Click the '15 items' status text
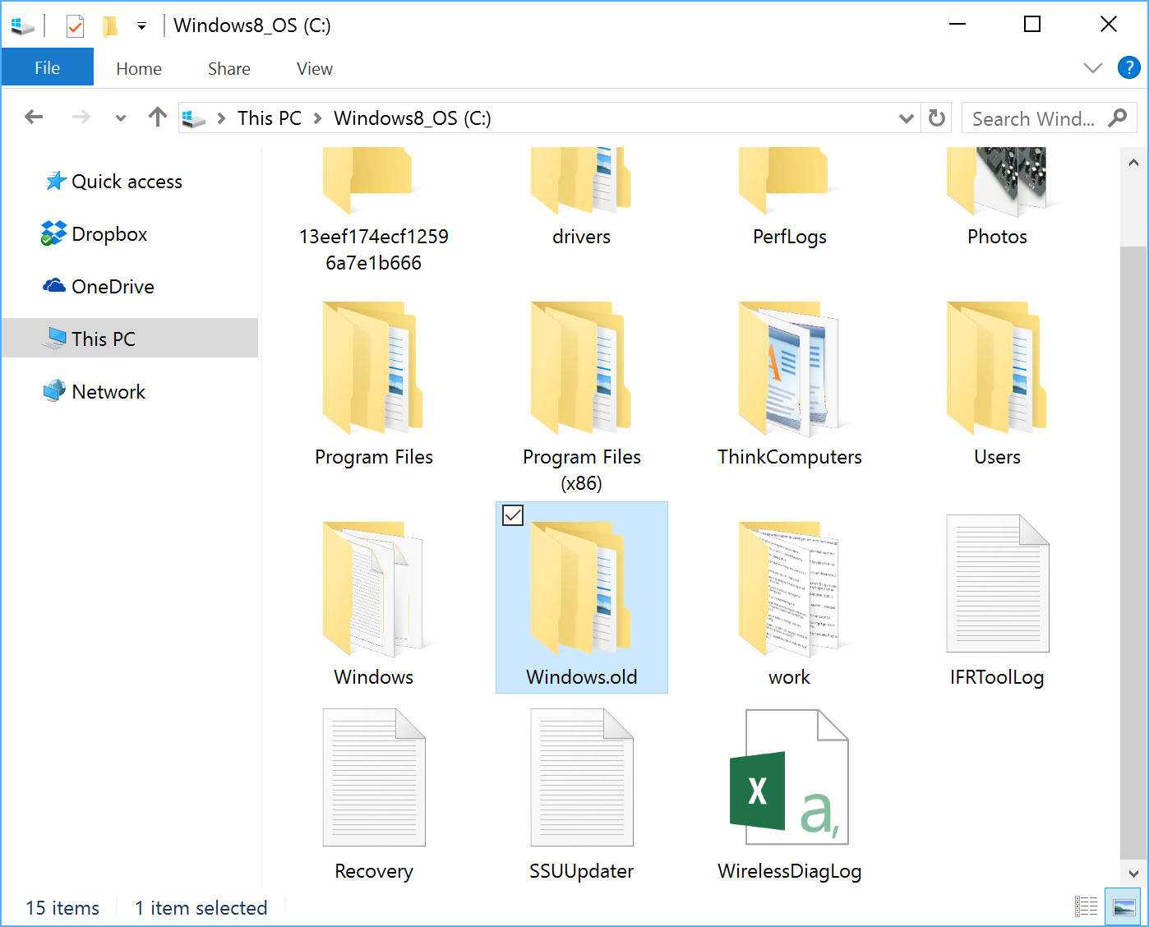The height and width of the screenshot is (927, 1149). click(x=62, y=907)
